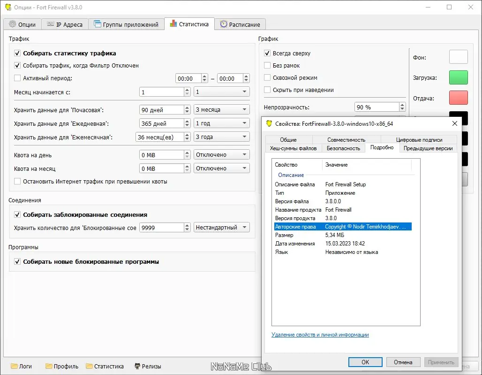The image size is (482, 375).
Task: Click the Fort Firewall title bar shield icon
Action: click(x=8, y=7)
